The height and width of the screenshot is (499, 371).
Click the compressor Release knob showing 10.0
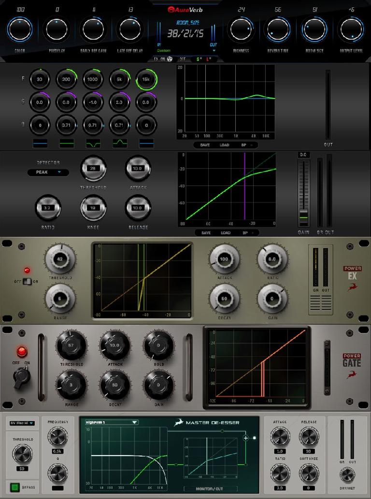pos(138,208)
